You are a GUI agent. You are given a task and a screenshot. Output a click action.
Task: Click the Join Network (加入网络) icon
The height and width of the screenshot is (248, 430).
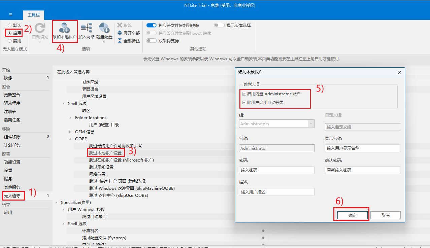(x=87, y=29)
